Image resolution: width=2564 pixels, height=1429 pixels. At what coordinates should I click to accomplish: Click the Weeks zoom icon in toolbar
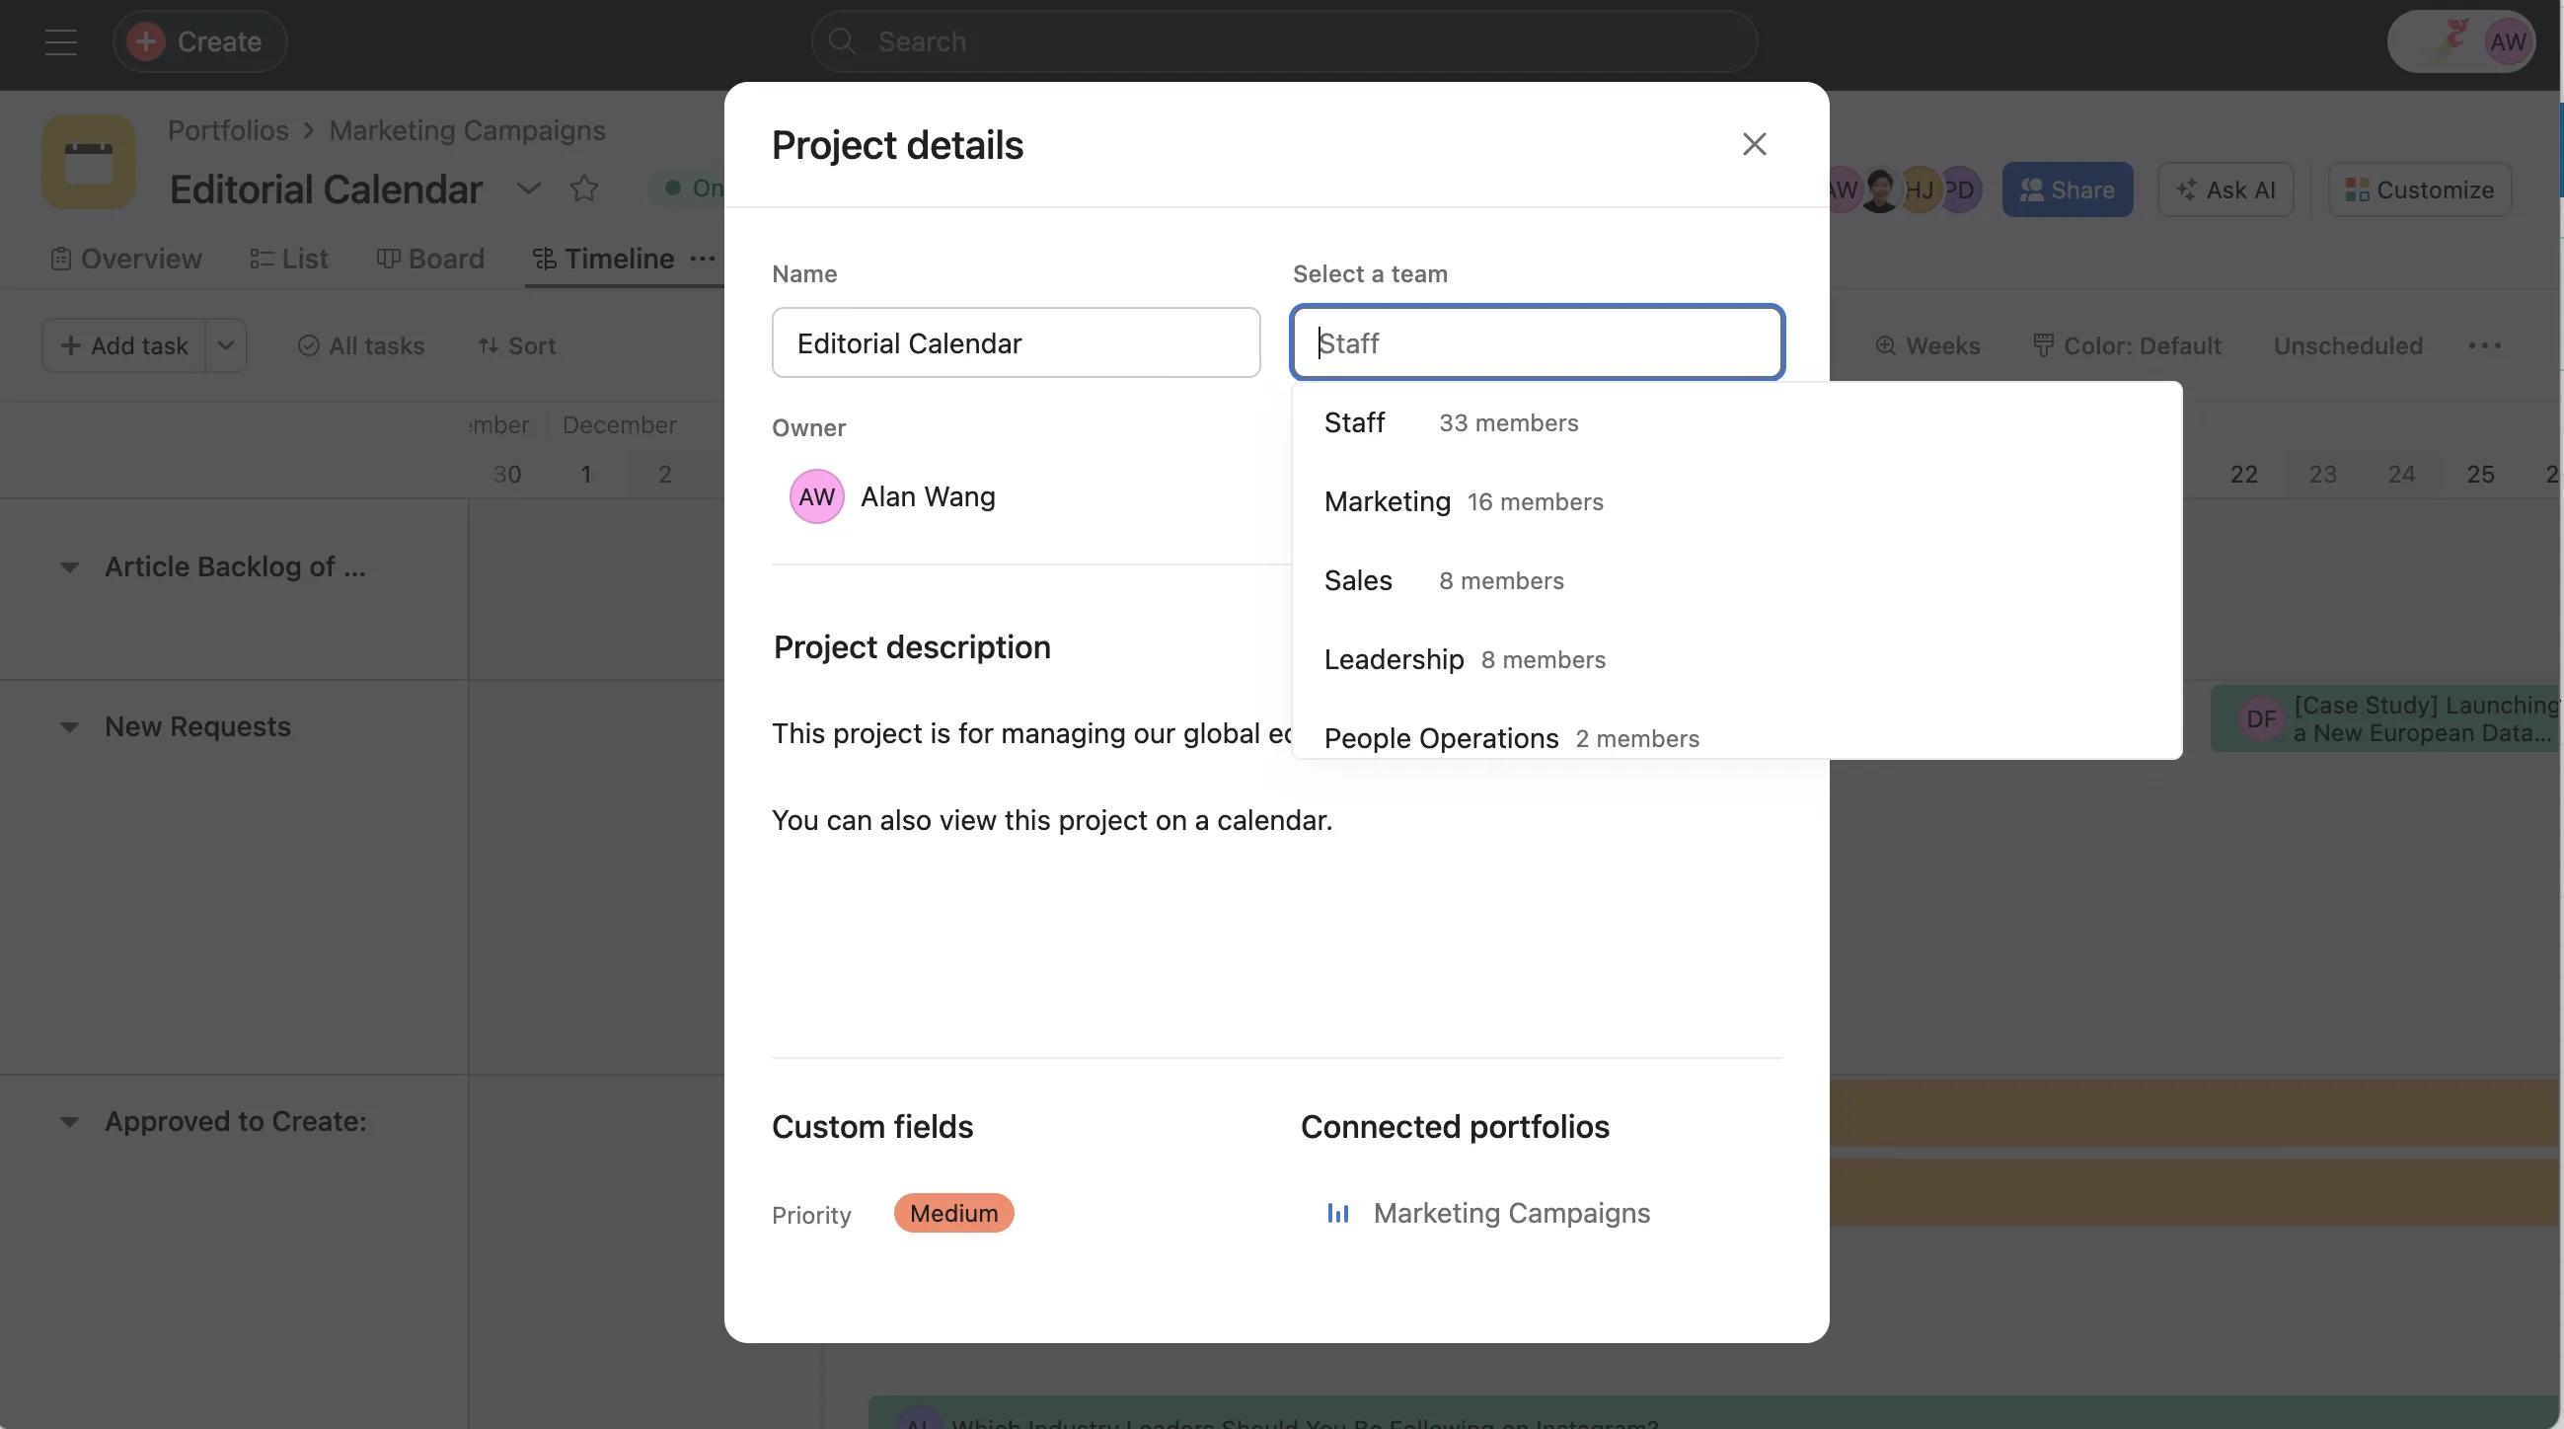pos(1887,345)
